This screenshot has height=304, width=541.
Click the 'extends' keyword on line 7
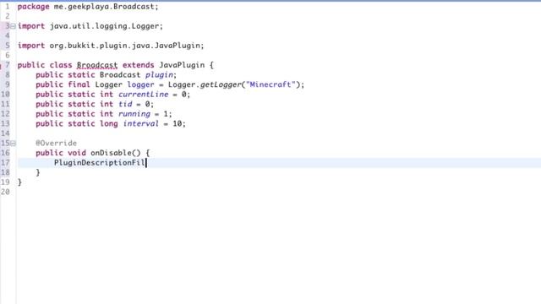(x=139, y=65)
